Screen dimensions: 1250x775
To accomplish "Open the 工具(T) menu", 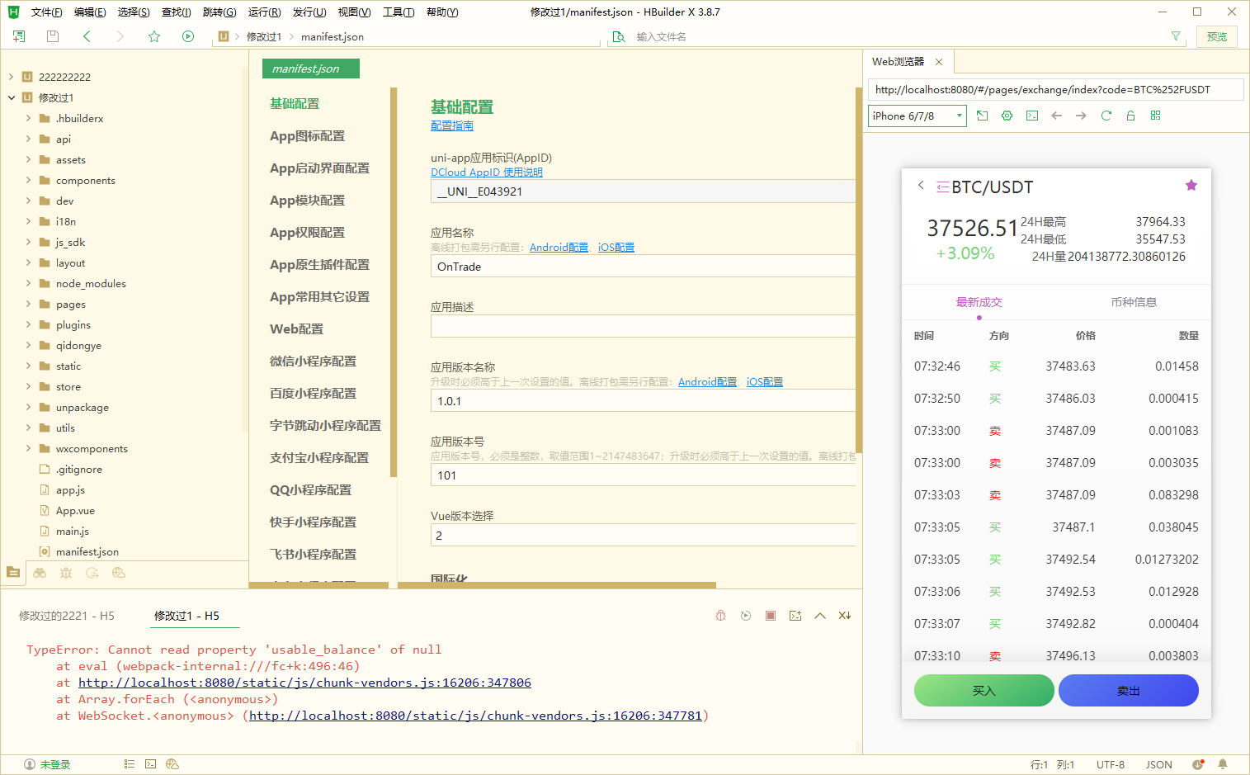I will pos(398,12).
